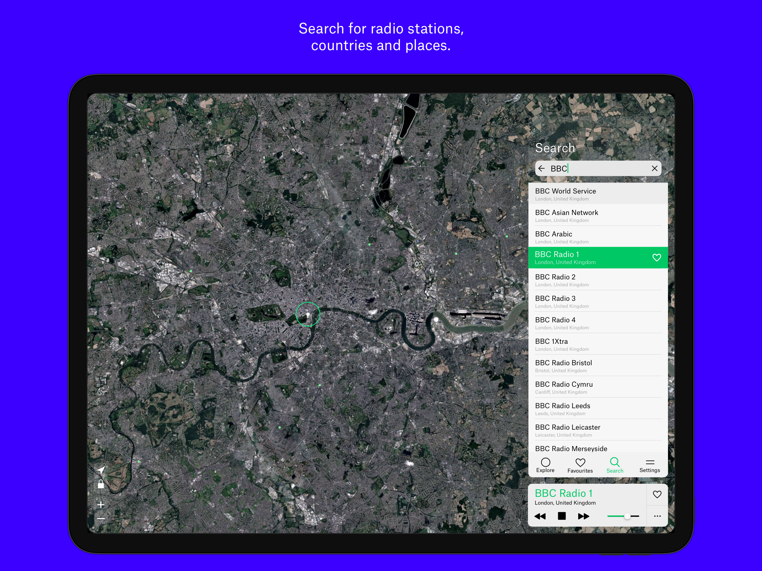Image resolution: width=762 pixels, height=571 pixels.
Task: Switch to the Explore tab
Action: tap(545, 465)
